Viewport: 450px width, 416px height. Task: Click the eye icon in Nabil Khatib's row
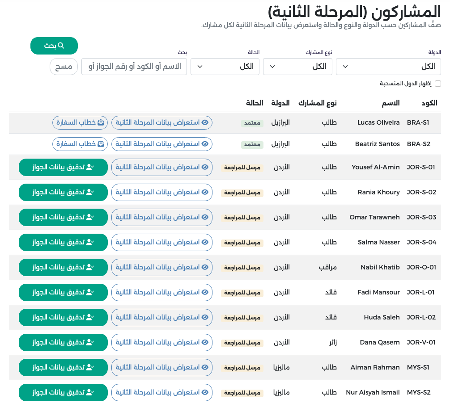205,267
